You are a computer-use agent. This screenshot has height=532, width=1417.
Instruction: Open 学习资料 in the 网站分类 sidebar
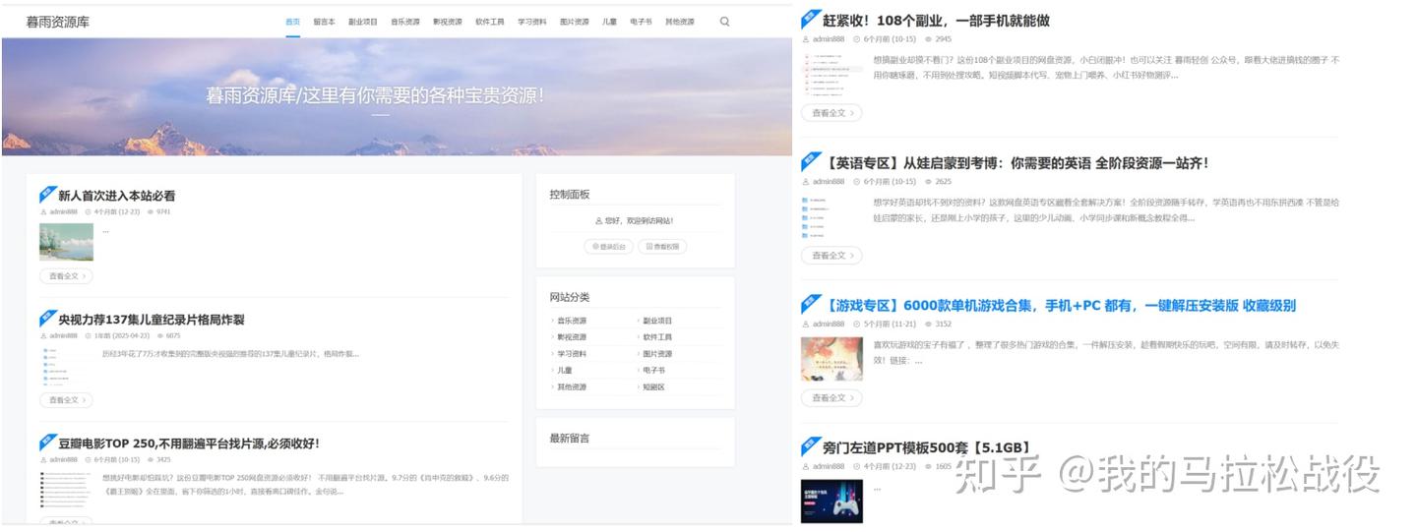pyautogui.click(x=572, y=354)
